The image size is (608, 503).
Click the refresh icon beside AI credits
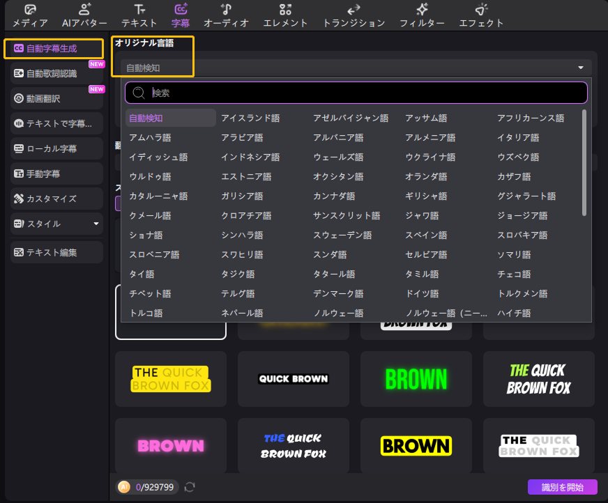coord(189,486)
